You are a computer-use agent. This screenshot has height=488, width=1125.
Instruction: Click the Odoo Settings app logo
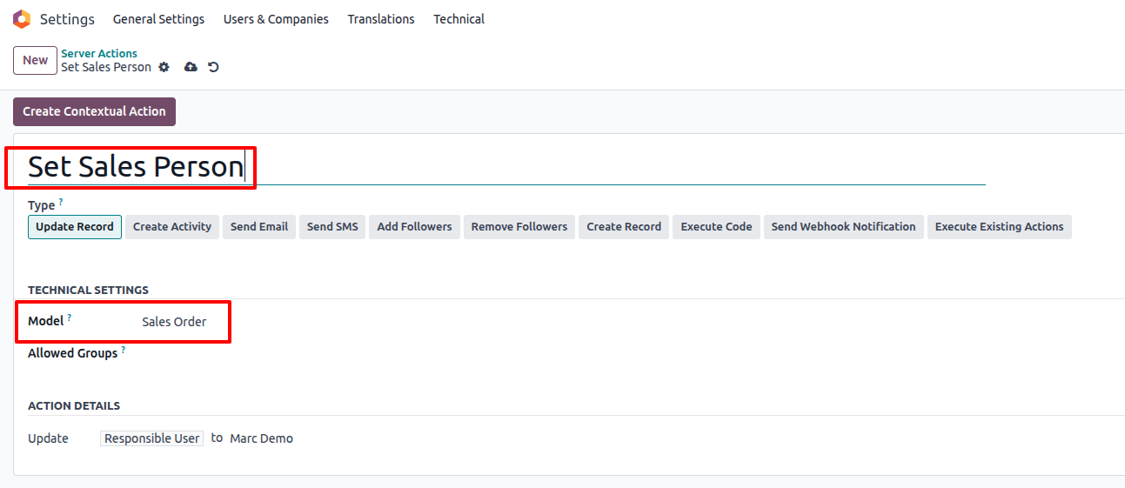pyautogui.click(x=22, y=19)
